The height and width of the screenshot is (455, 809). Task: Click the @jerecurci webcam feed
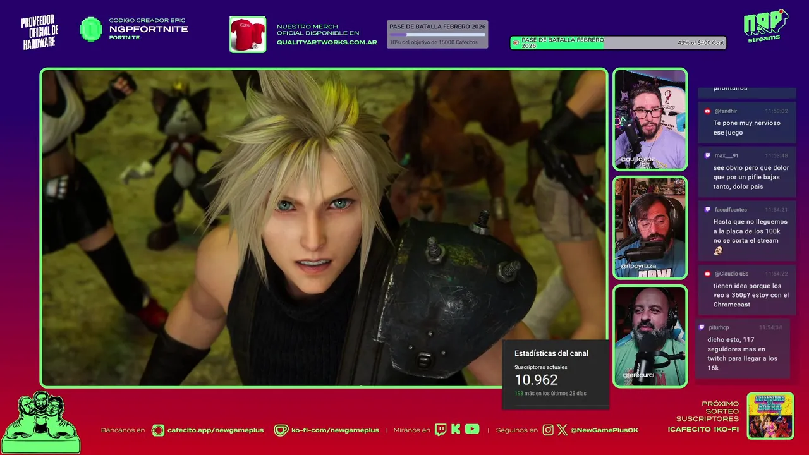(x=650, y=336)
